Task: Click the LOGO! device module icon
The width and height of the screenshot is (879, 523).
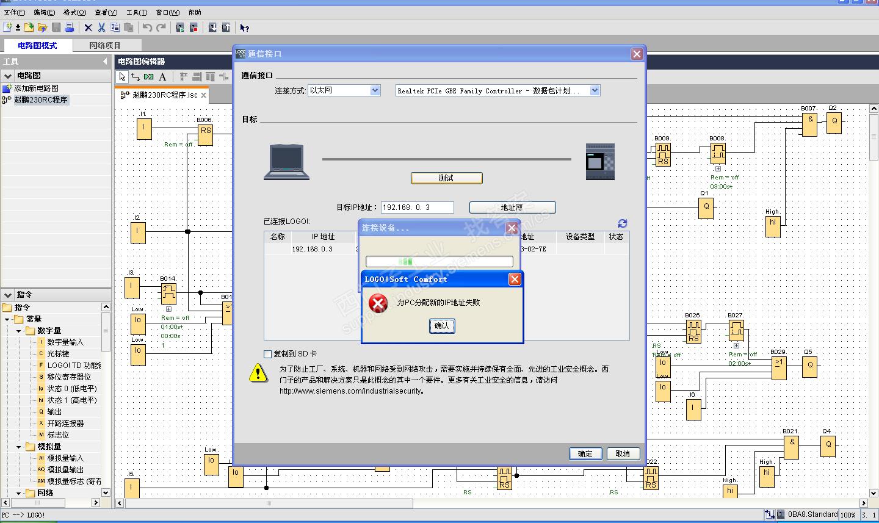Action: click(600, 162)
